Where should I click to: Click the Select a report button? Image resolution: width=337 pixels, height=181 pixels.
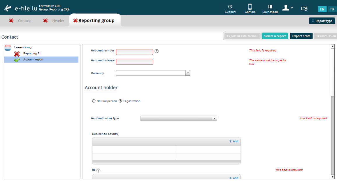tap(275, 36)
